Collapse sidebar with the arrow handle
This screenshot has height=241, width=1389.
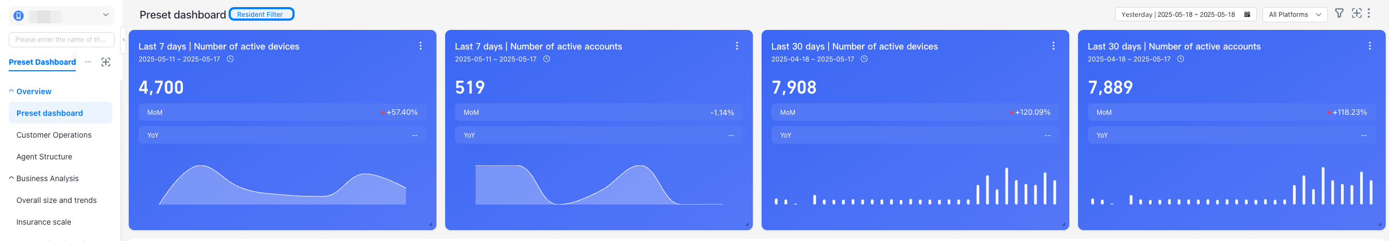pyautogui.click(x=123, y=39)
